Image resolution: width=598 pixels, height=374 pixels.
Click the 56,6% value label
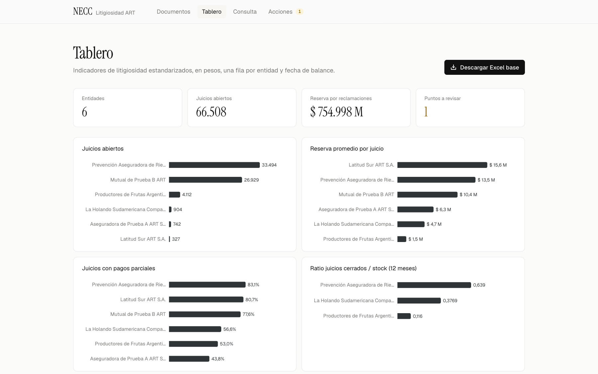click(x=230, y=329)
